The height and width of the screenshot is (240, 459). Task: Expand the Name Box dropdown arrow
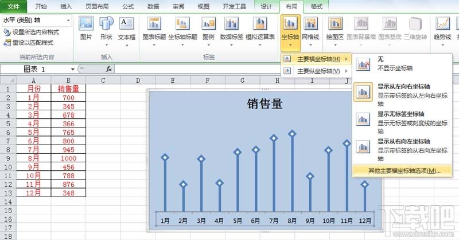[73, 69]
